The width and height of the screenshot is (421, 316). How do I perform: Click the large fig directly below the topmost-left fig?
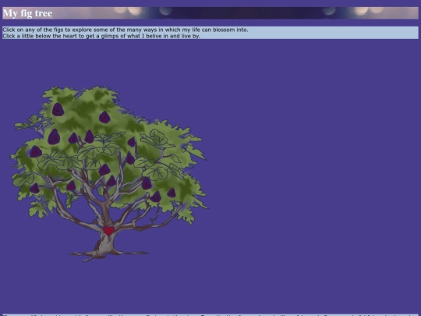click(54, 137)
